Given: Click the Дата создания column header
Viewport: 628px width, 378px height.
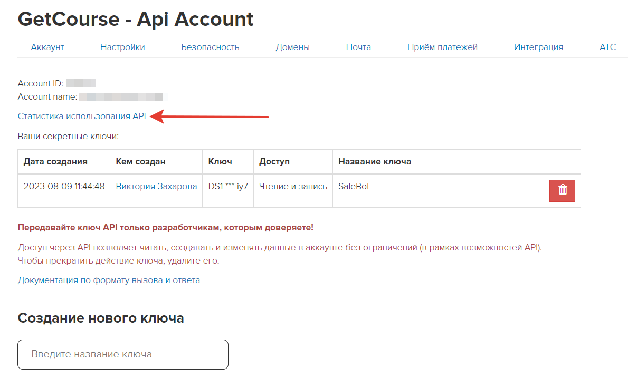Looking at the screenshot, I should (x=64, y=162).
